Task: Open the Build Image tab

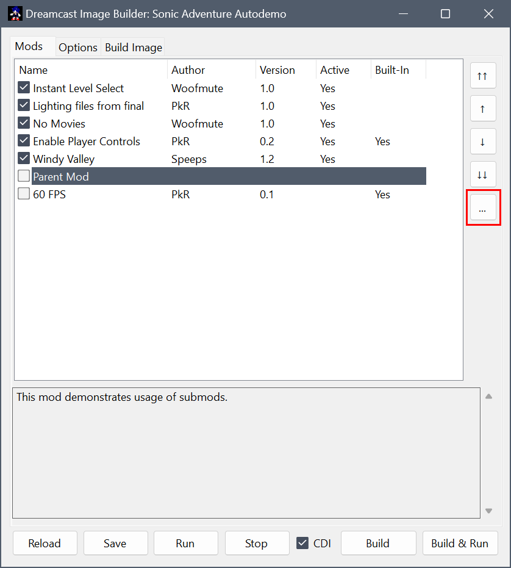Action: coord(134,47)
